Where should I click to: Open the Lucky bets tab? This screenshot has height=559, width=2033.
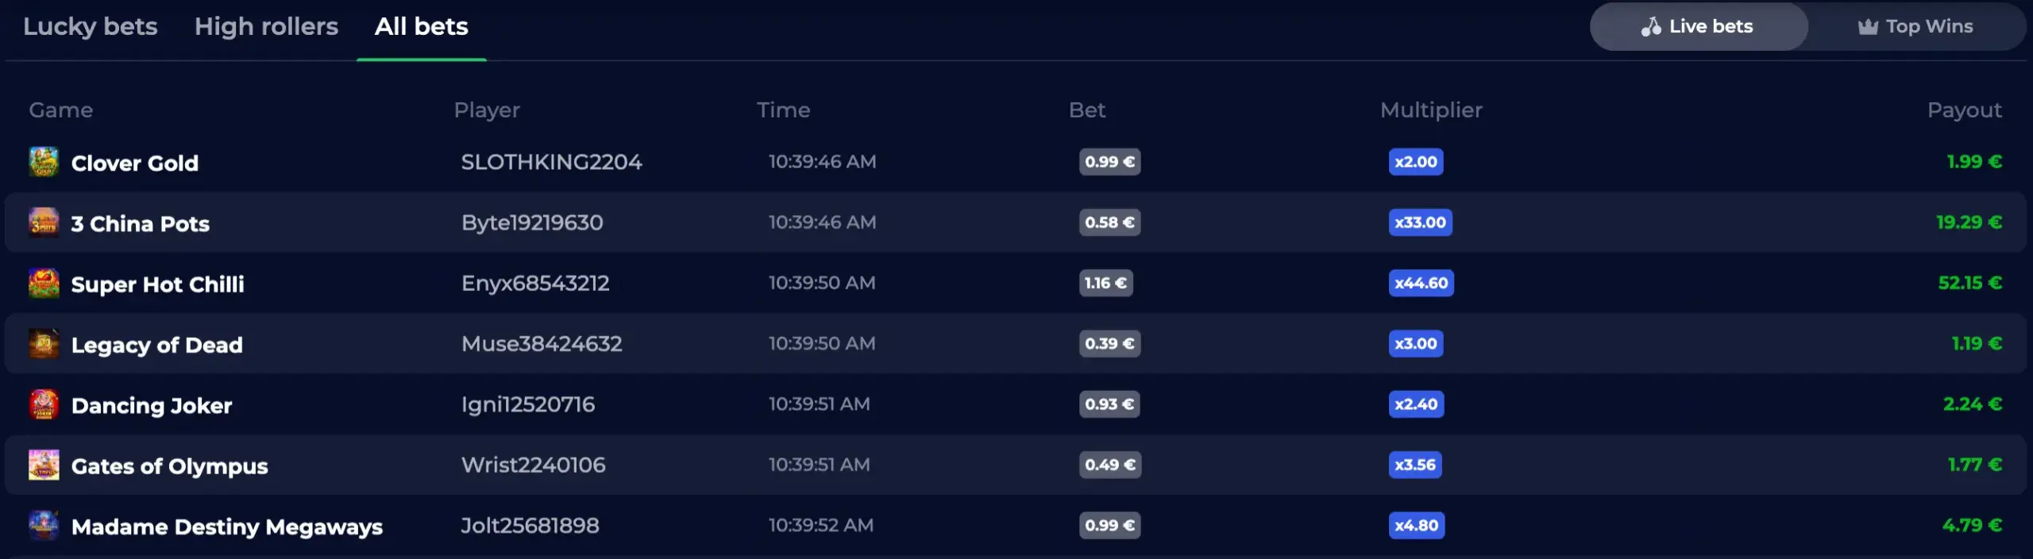[x=91, y=27]
